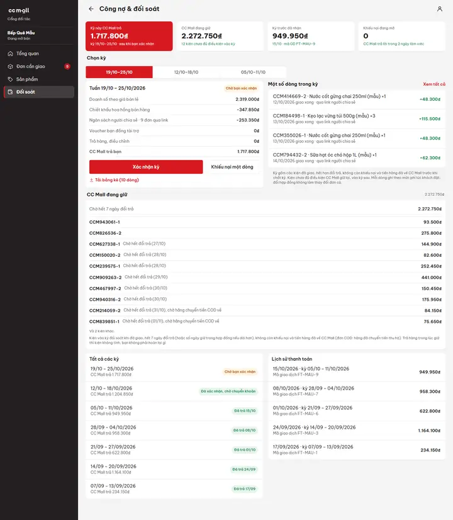Click Chờ hết 7 ngày đổi trả row
The image size is (453, 520).
[x=266, y=209]
